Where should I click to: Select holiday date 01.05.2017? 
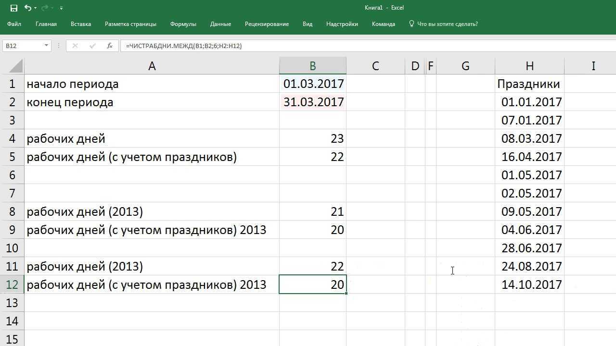pyautogui.click(x=529, y=175)
